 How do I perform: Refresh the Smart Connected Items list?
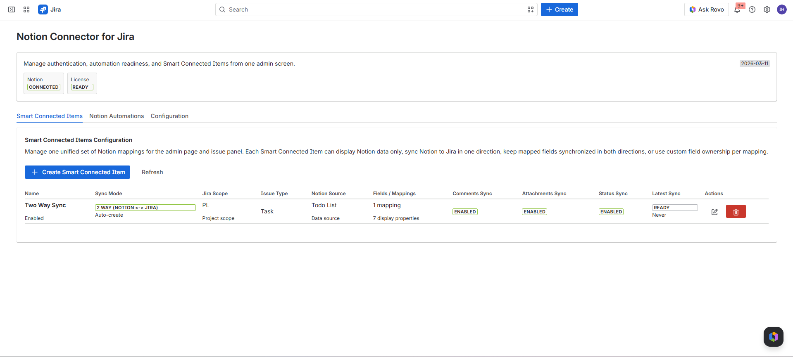tap(152, 172)
